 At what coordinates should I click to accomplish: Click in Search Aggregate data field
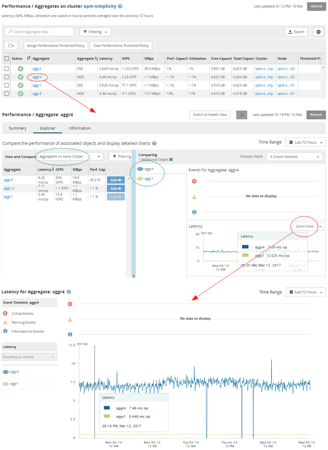(39, 32)
